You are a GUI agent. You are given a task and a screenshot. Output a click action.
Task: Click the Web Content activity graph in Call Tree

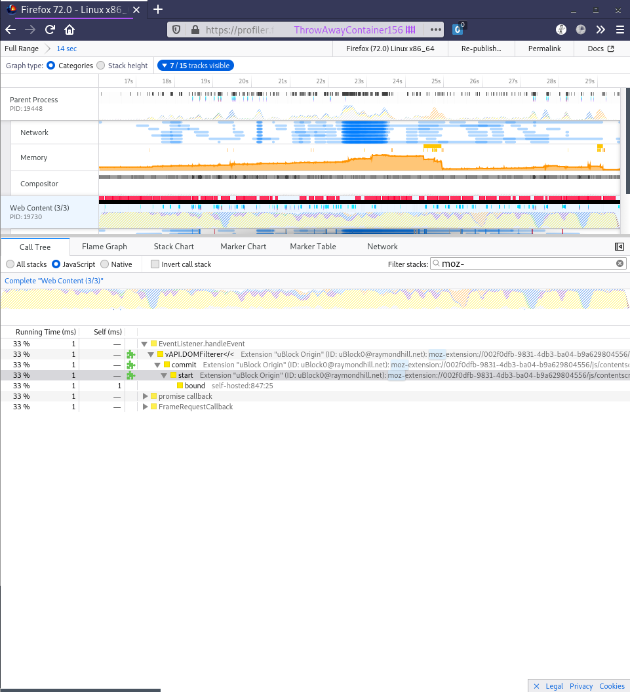pos(315,299)
